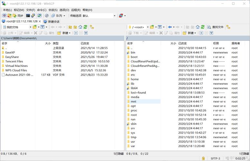
Task: Click the local open directory folder icon
Action: (x=35, y=27)
